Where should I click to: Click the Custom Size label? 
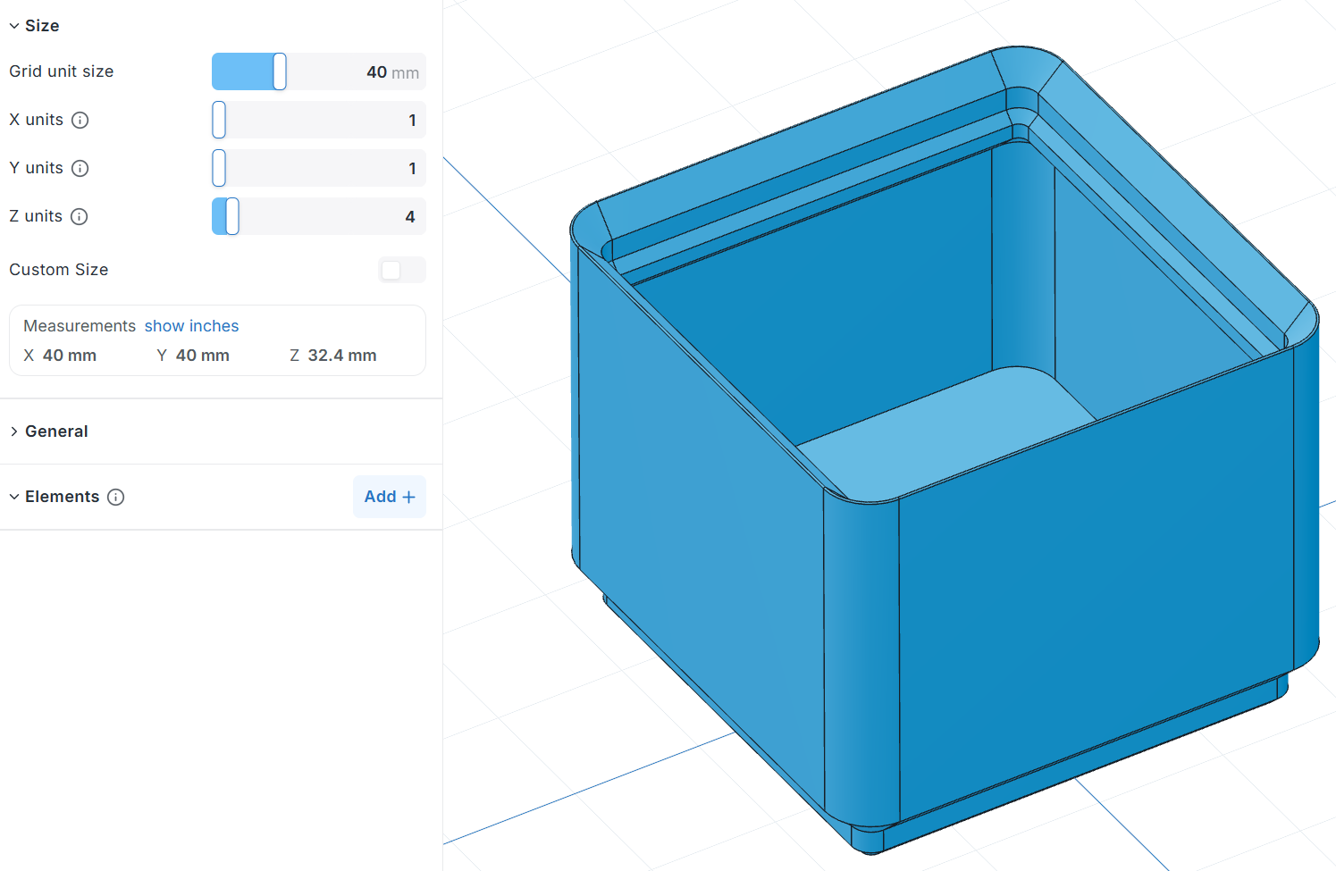tap(59, 270)
